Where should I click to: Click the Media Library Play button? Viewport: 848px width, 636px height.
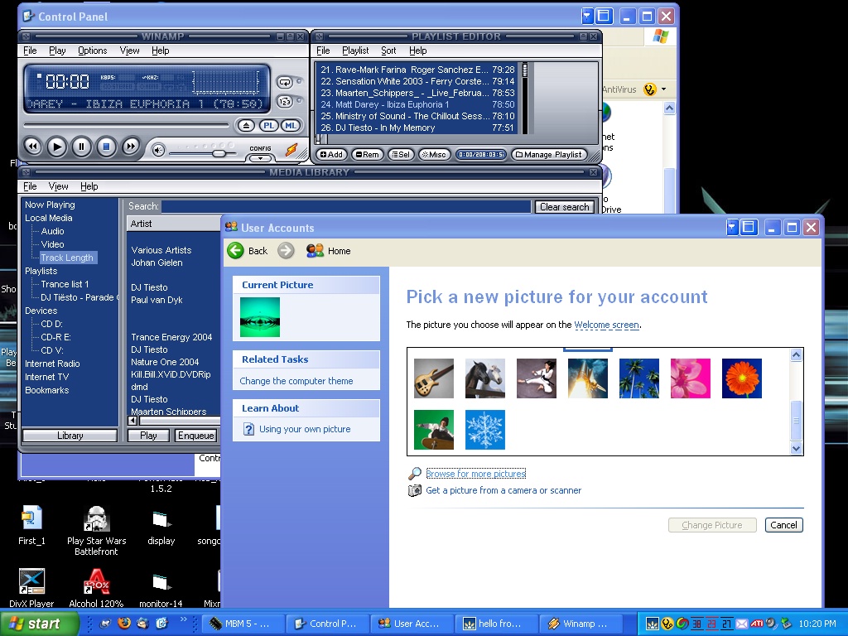click(x=148, y=436)
